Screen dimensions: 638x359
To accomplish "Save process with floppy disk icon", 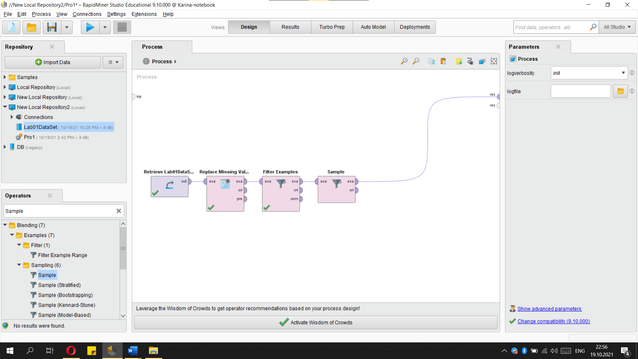I will [52, 27].
